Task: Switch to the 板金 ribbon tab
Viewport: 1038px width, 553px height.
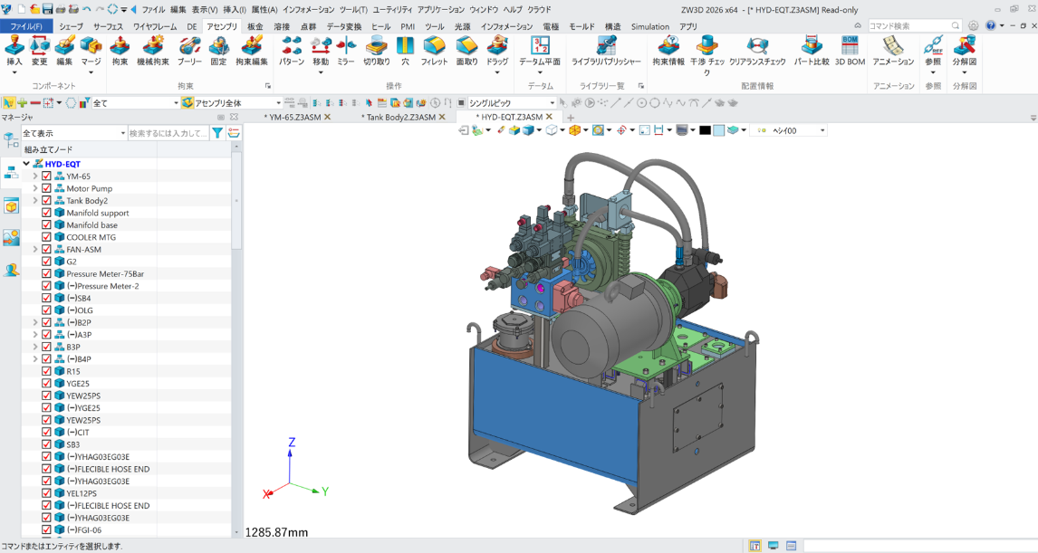Action: [x=255, y=27]
